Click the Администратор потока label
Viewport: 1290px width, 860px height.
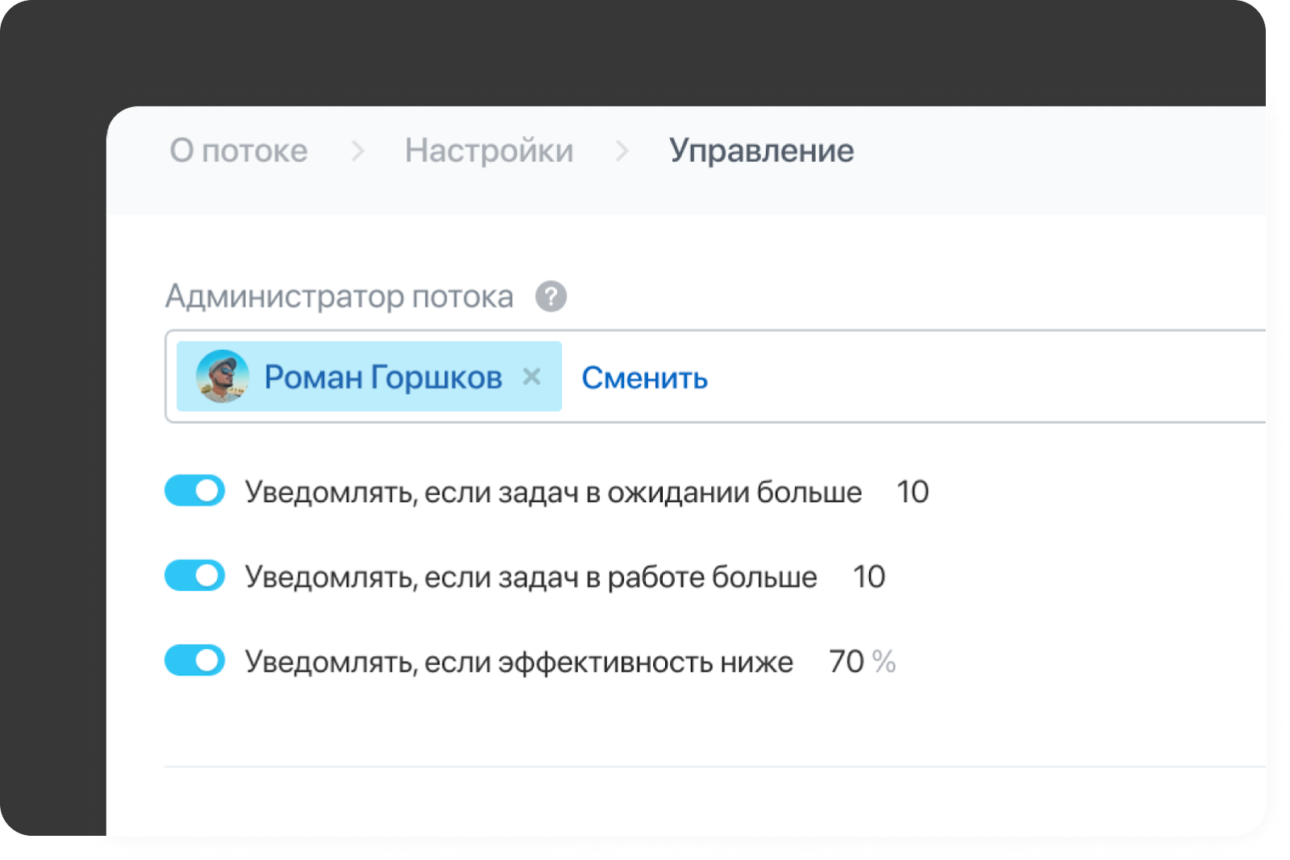click(339, 297)
